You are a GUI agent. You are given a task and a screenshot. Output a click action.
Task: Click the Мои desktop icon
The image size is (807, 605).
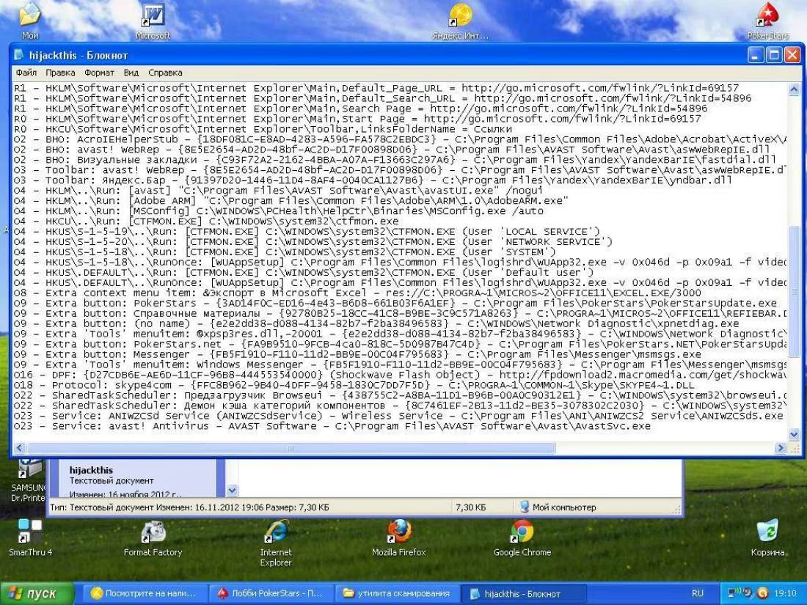[30, 21]
